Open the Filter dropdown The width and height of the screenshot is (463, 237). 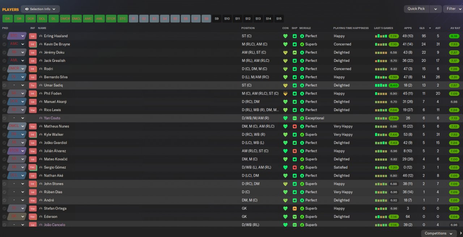[x=453, y=9]
